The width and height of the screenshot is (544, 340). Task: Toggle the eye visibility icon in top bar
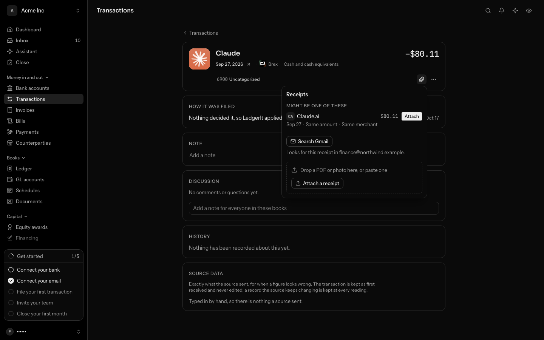coord(529,11)
